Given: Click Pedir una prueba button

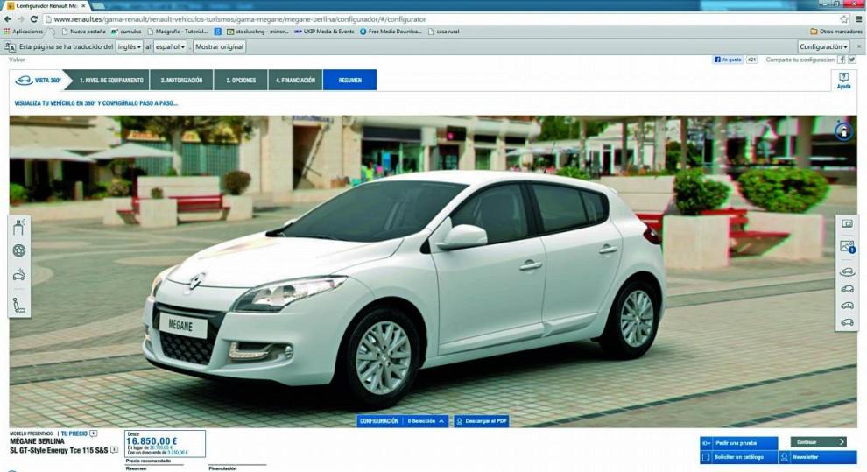Looking at the screenshot, I should pos(739,443).
